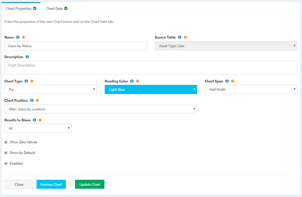Uncheck the Show Zero Values checkbox
The width and height of the screenshot is (302, 197).
[x=6, y=142]
